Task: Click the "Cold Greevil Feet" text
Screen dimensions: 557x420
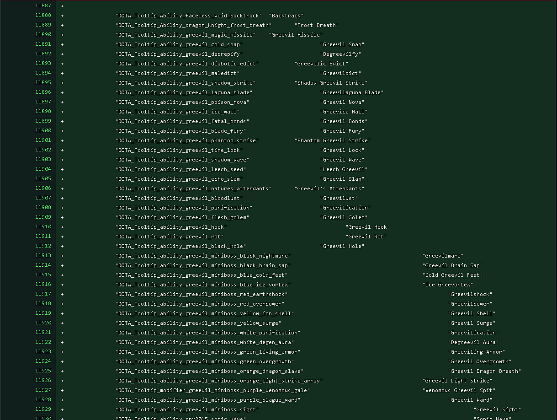Action: [x=452, y=275]
